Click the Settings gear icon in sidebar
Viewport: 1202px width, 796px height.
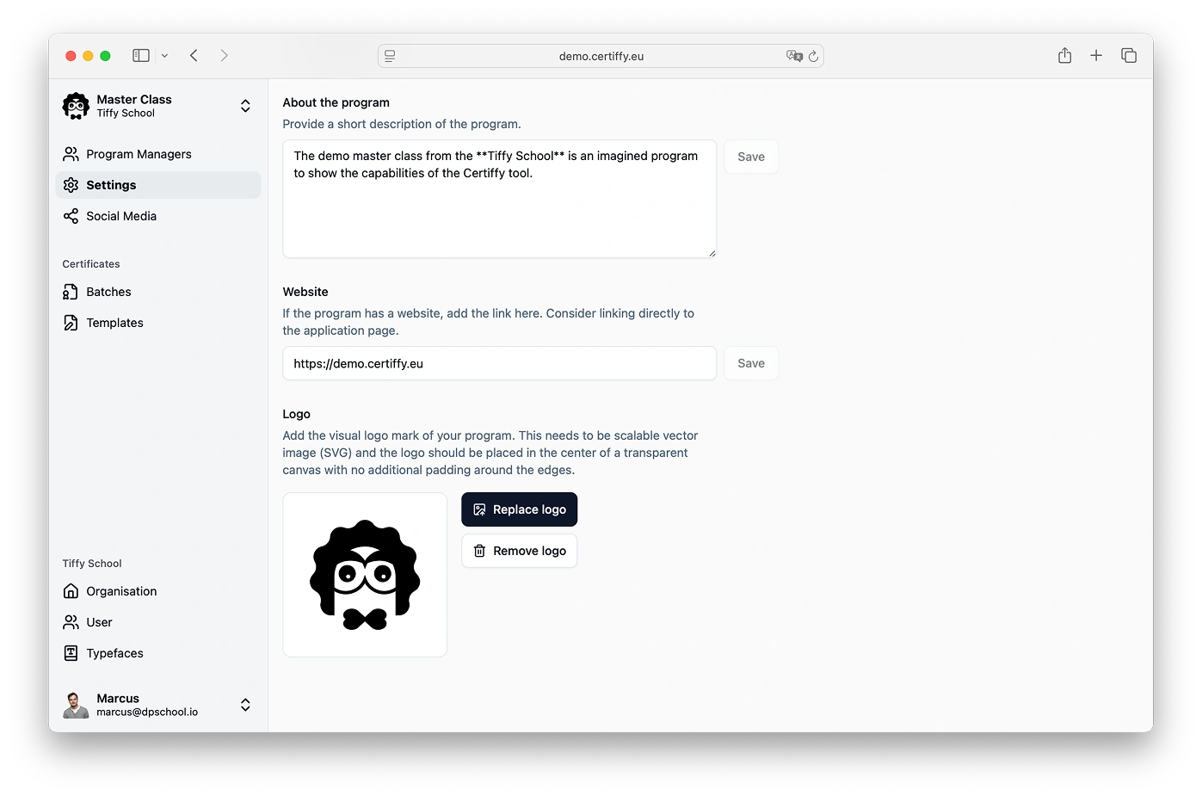click(x=70, y=184)
